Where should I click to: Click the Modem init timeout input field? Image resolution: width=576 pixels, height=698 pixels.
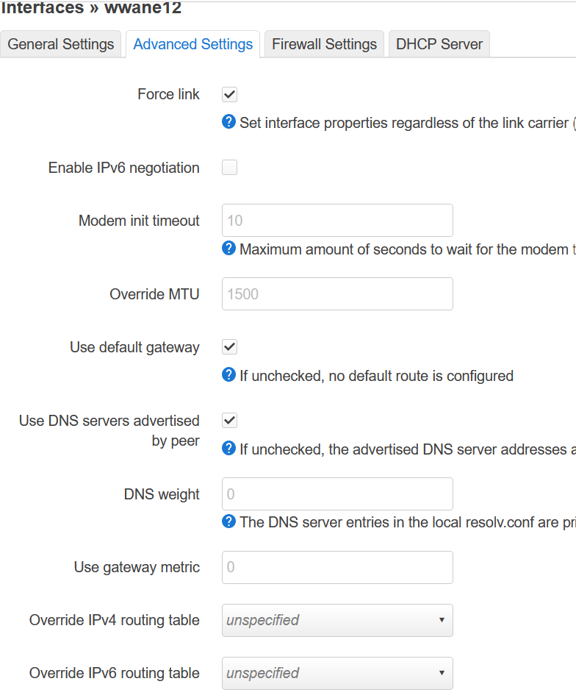[x=336, y=220]
